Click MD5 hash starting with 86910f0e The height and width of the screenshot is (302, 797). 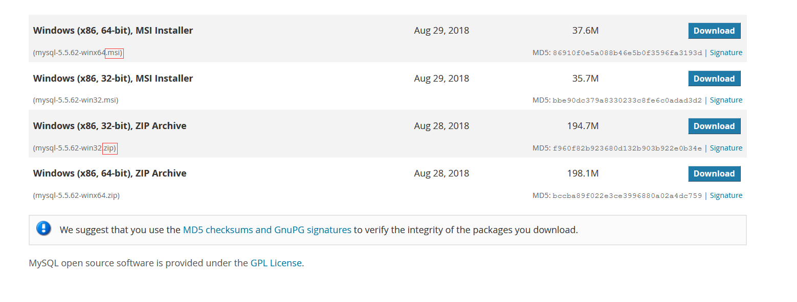click(627, 53)
